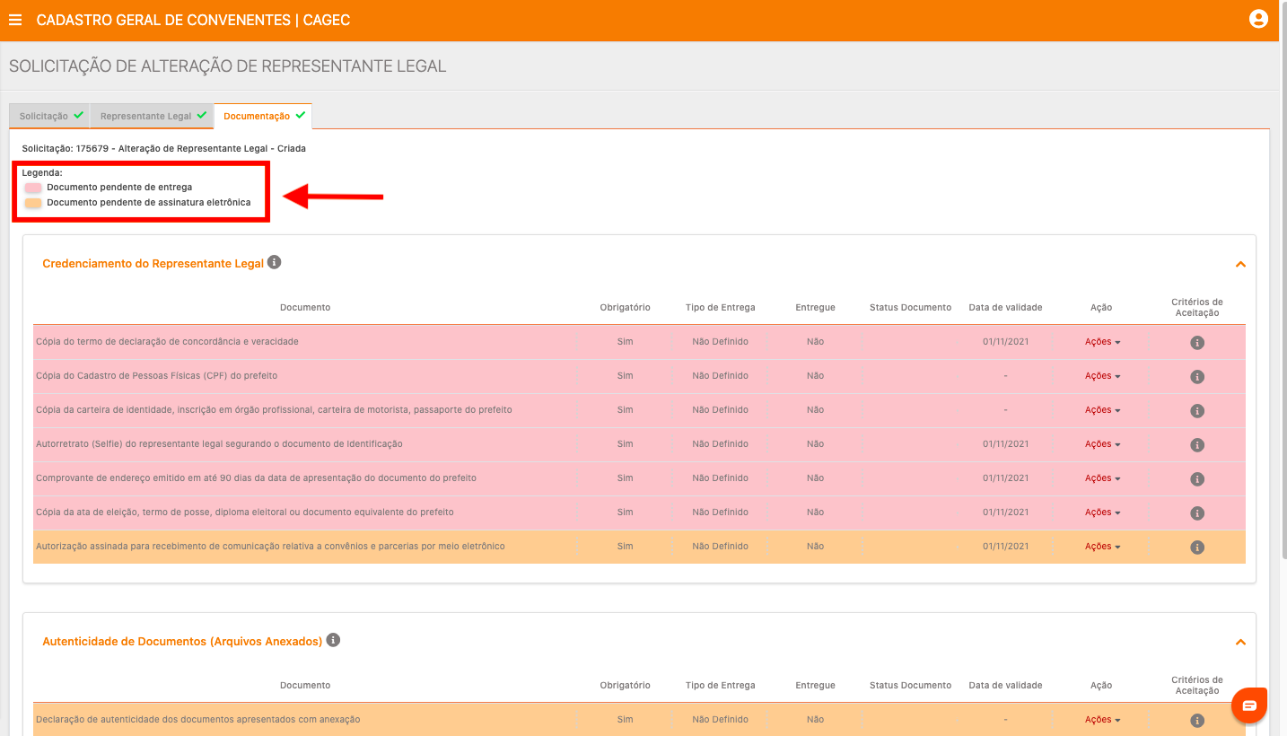Click the orange pending signature legend swatch
The width and height of the screenshot is (1287, 736).
click(x=33, y=203)
